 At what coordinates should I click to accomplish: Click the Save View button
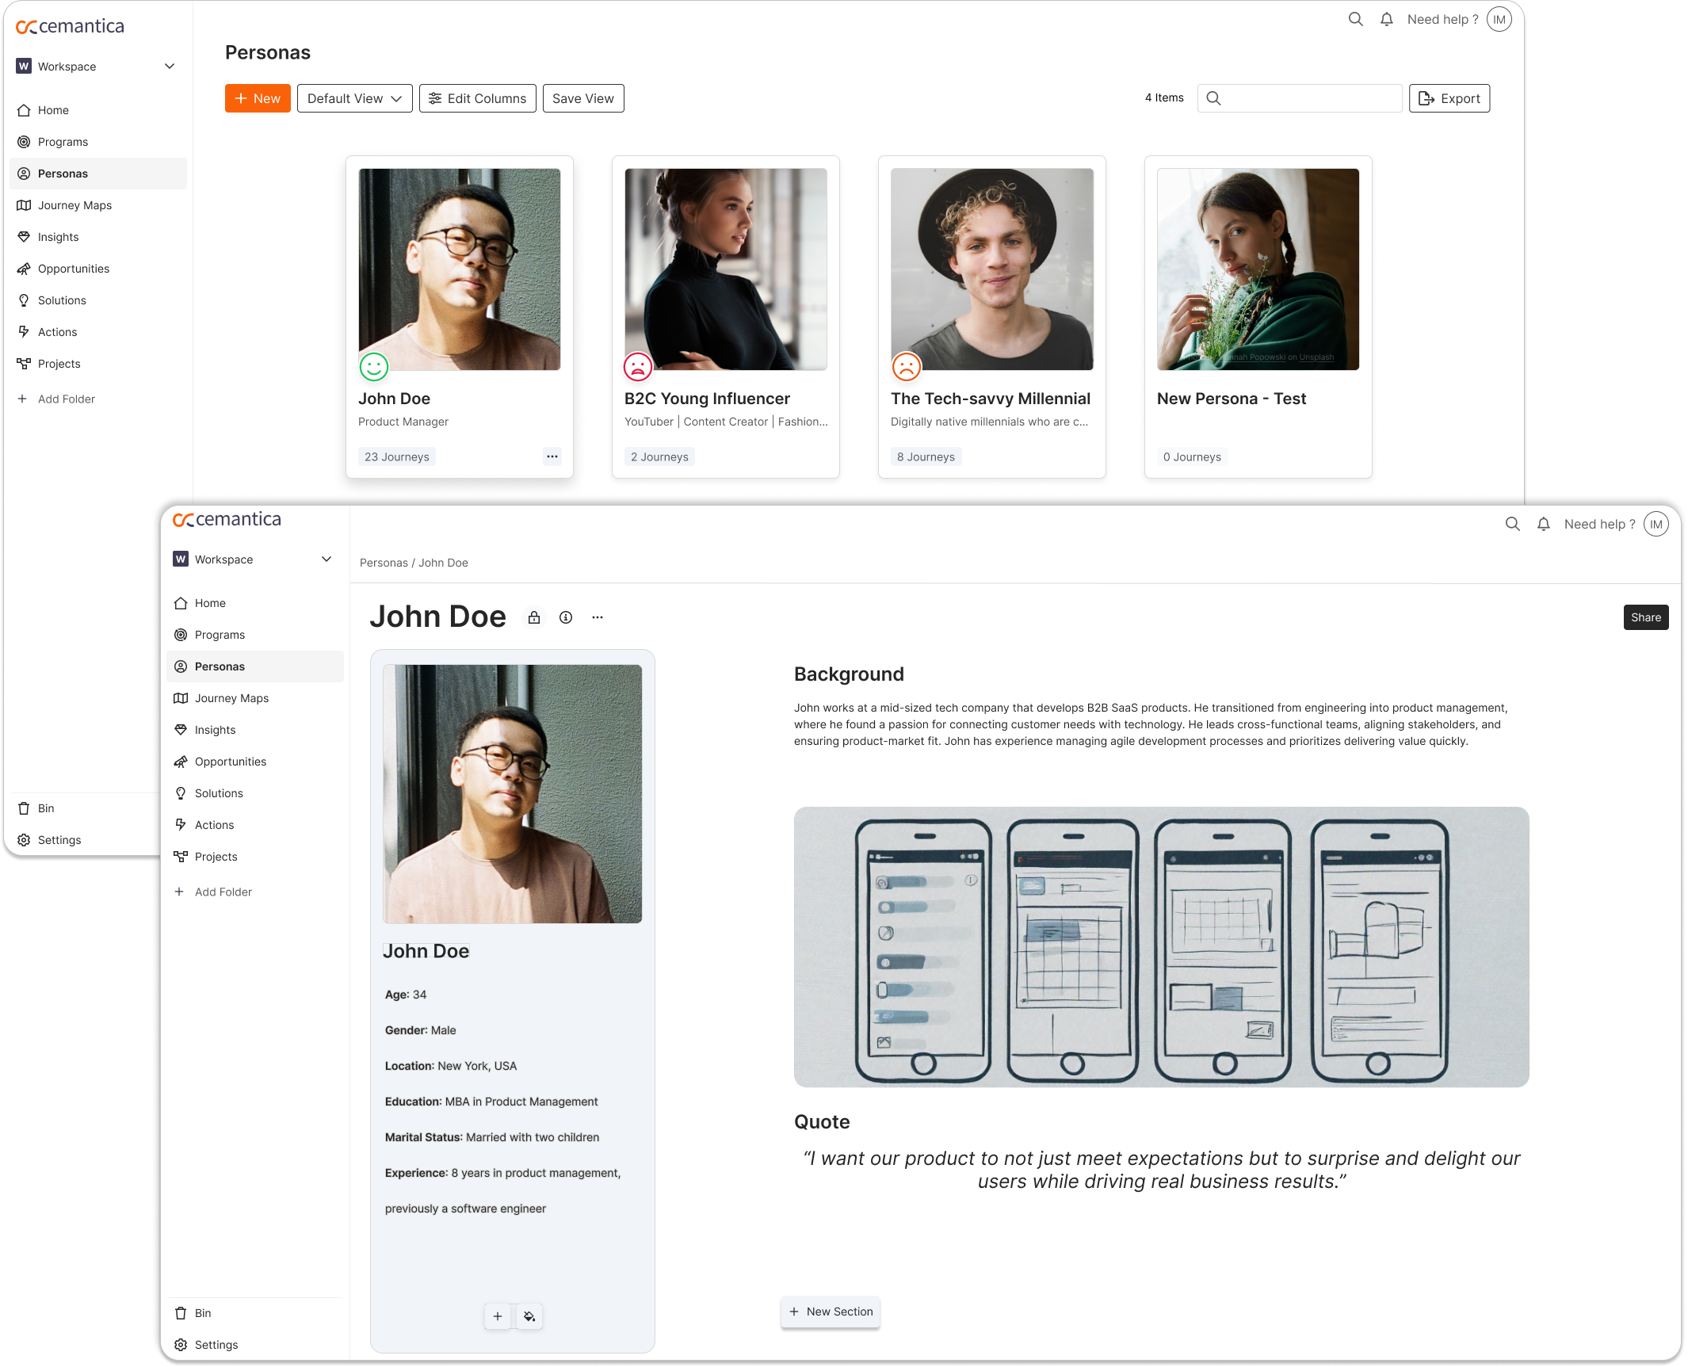(583, 98)
